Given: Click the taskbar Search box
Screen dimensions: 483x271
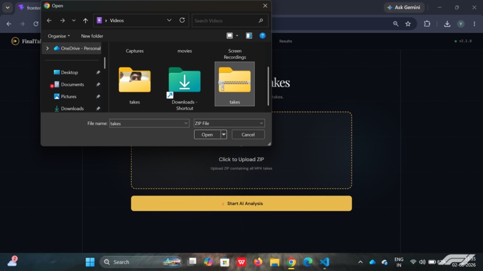Looking at the screenshot, I should (x=141, y=262).
